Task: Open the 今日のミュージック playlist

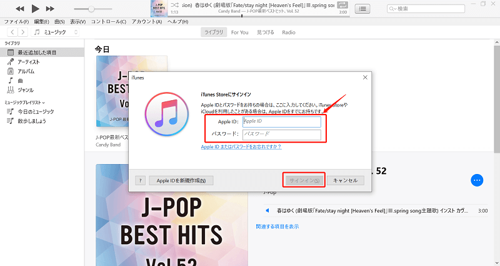Action: 42,112
